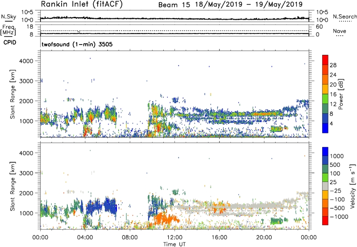This screenshot has width=357, height=247.
Task: Click the '16:00' time axis tick label
Action: (x=219, y=238)
